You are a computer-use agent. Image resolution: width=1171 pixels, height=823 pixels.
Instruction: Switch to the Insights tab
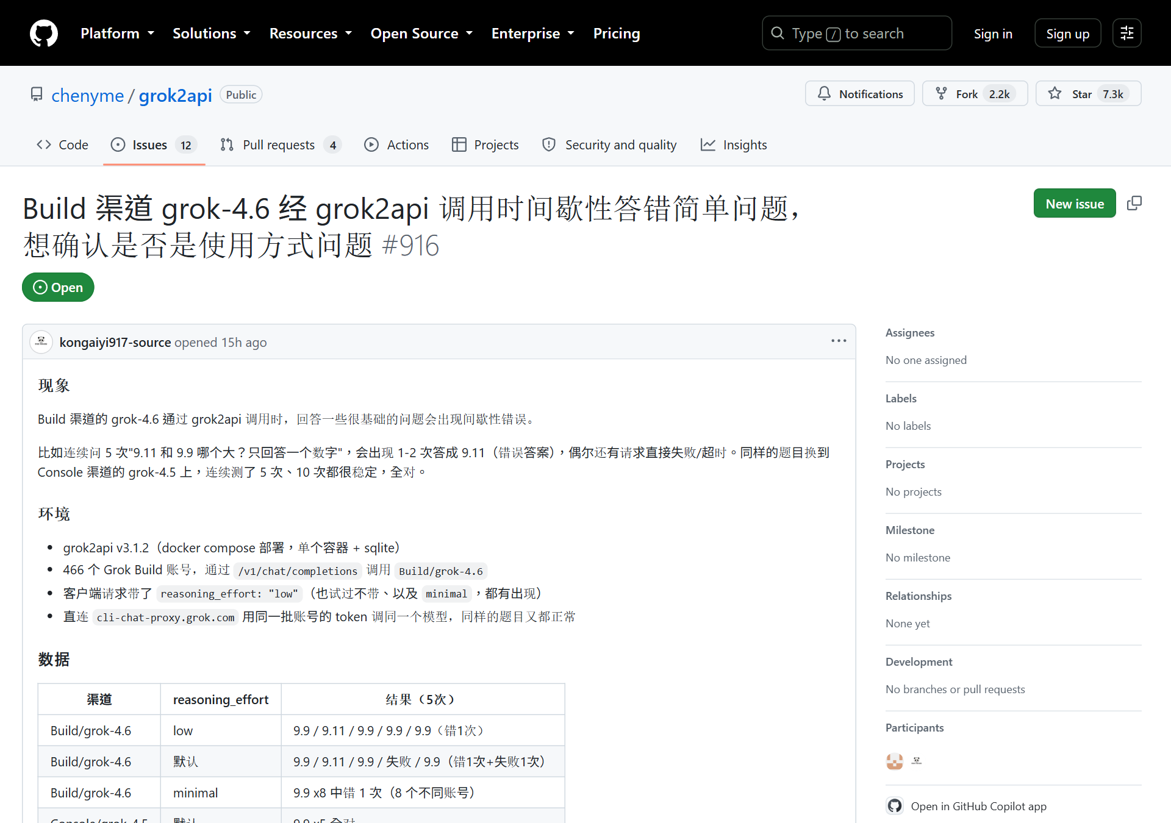tap(734, 144)
